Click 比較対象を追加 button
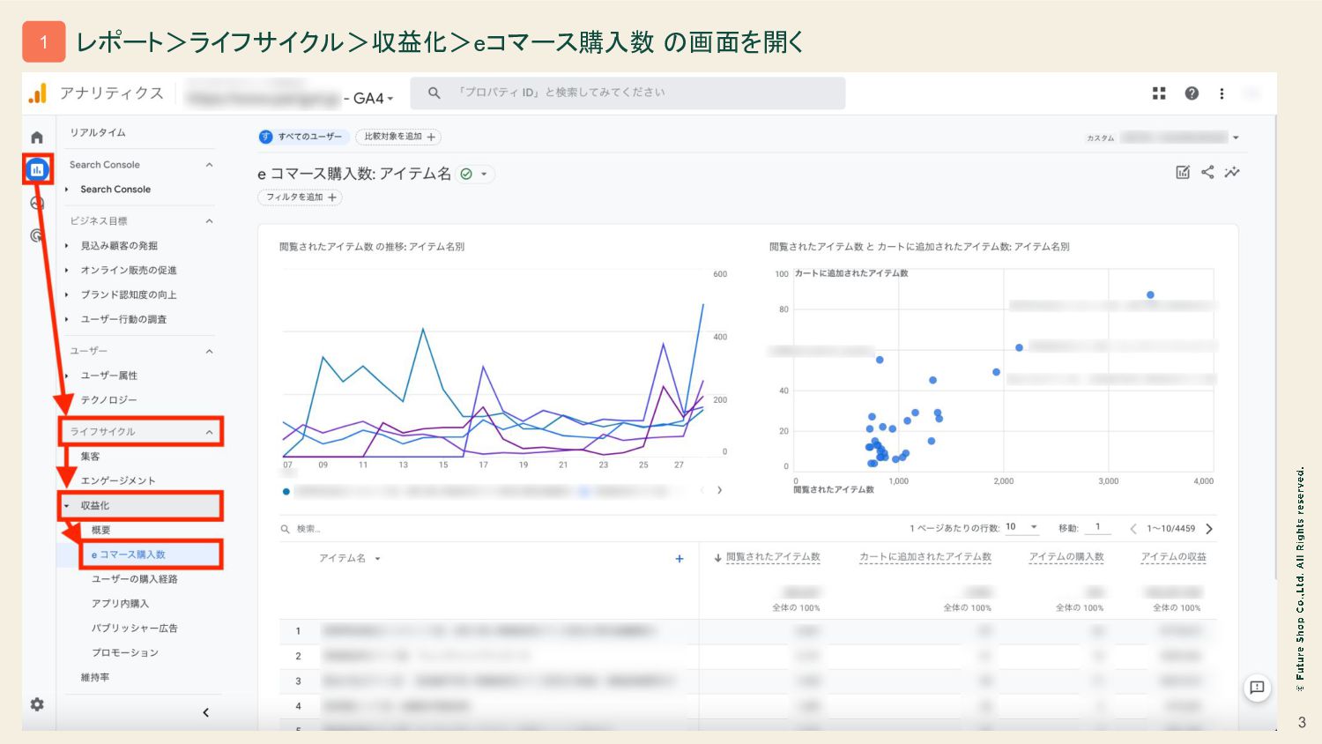 [x=398, y=137]
